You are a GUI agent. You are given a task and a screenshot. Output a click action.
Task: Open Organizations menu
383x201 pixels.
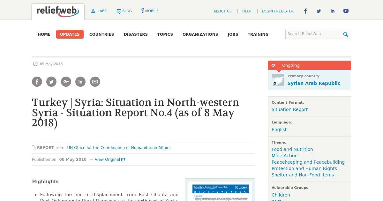(x=200, y=34)
